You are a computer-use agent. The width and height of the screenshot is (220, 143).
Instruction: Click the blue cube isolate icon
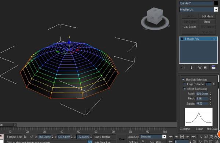(90, 142)
